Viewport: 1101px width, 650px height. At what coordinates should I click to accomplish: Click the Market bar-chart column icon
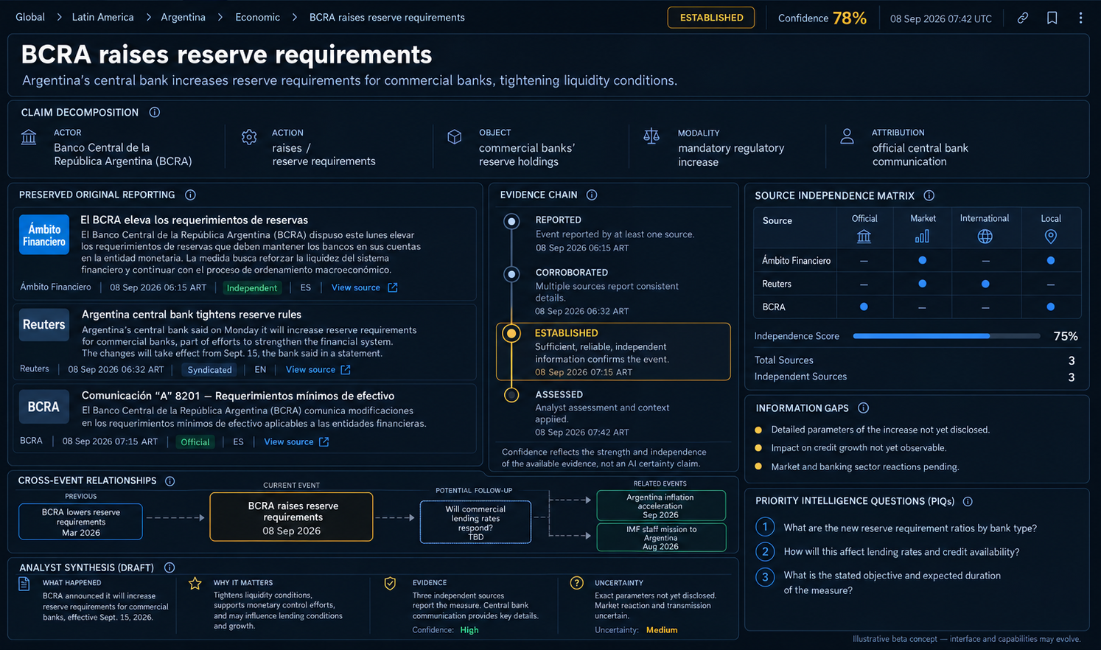click(922, 237)
